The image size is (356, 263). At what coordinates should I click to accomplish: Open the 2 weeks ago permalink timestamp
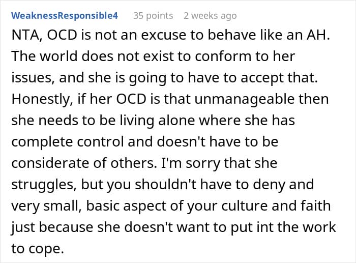pos(210,16)
